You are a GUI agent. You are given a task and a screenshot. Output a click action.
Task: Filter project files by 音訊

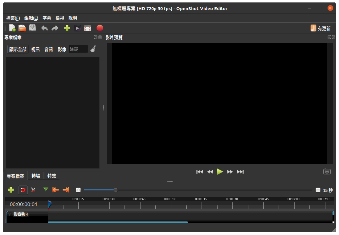tap(49, 50)
